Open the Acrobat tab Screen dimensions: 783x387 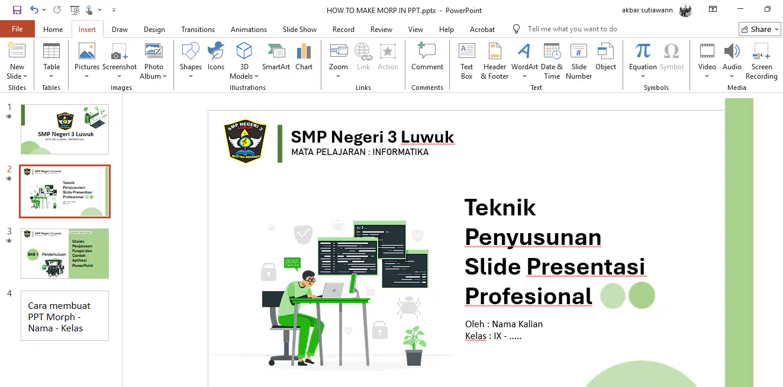482,29
